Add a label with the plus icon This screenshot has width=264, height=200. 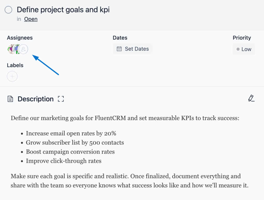click(12, 76)
